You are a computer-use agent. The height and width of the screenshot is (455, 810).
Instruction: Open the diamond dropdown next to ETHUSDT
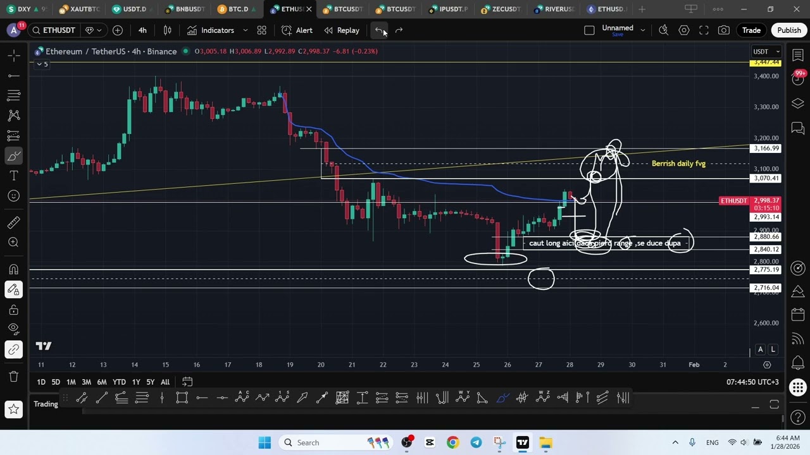(93, 30)
